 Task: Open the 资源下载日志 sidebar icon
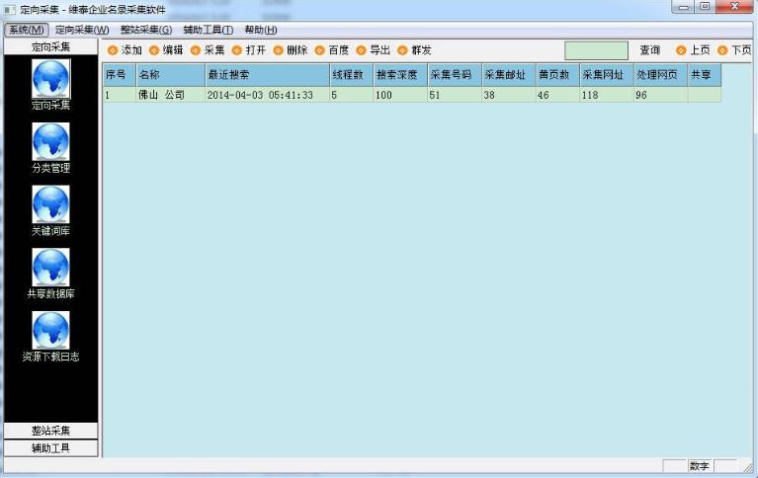pos(50,331)
